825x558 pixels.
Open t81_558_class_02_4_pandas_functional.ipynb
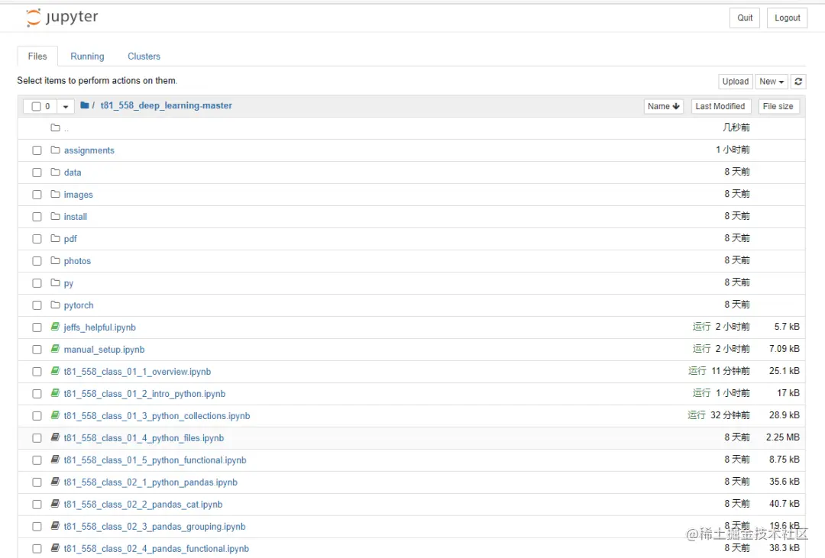coord(157,548)
